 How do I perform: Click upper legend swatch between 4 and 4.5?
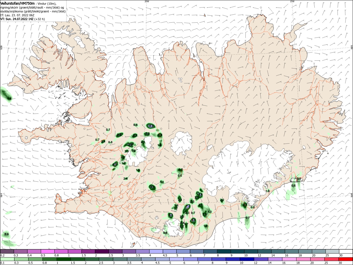pyautogui.click(x=156, y=251)
